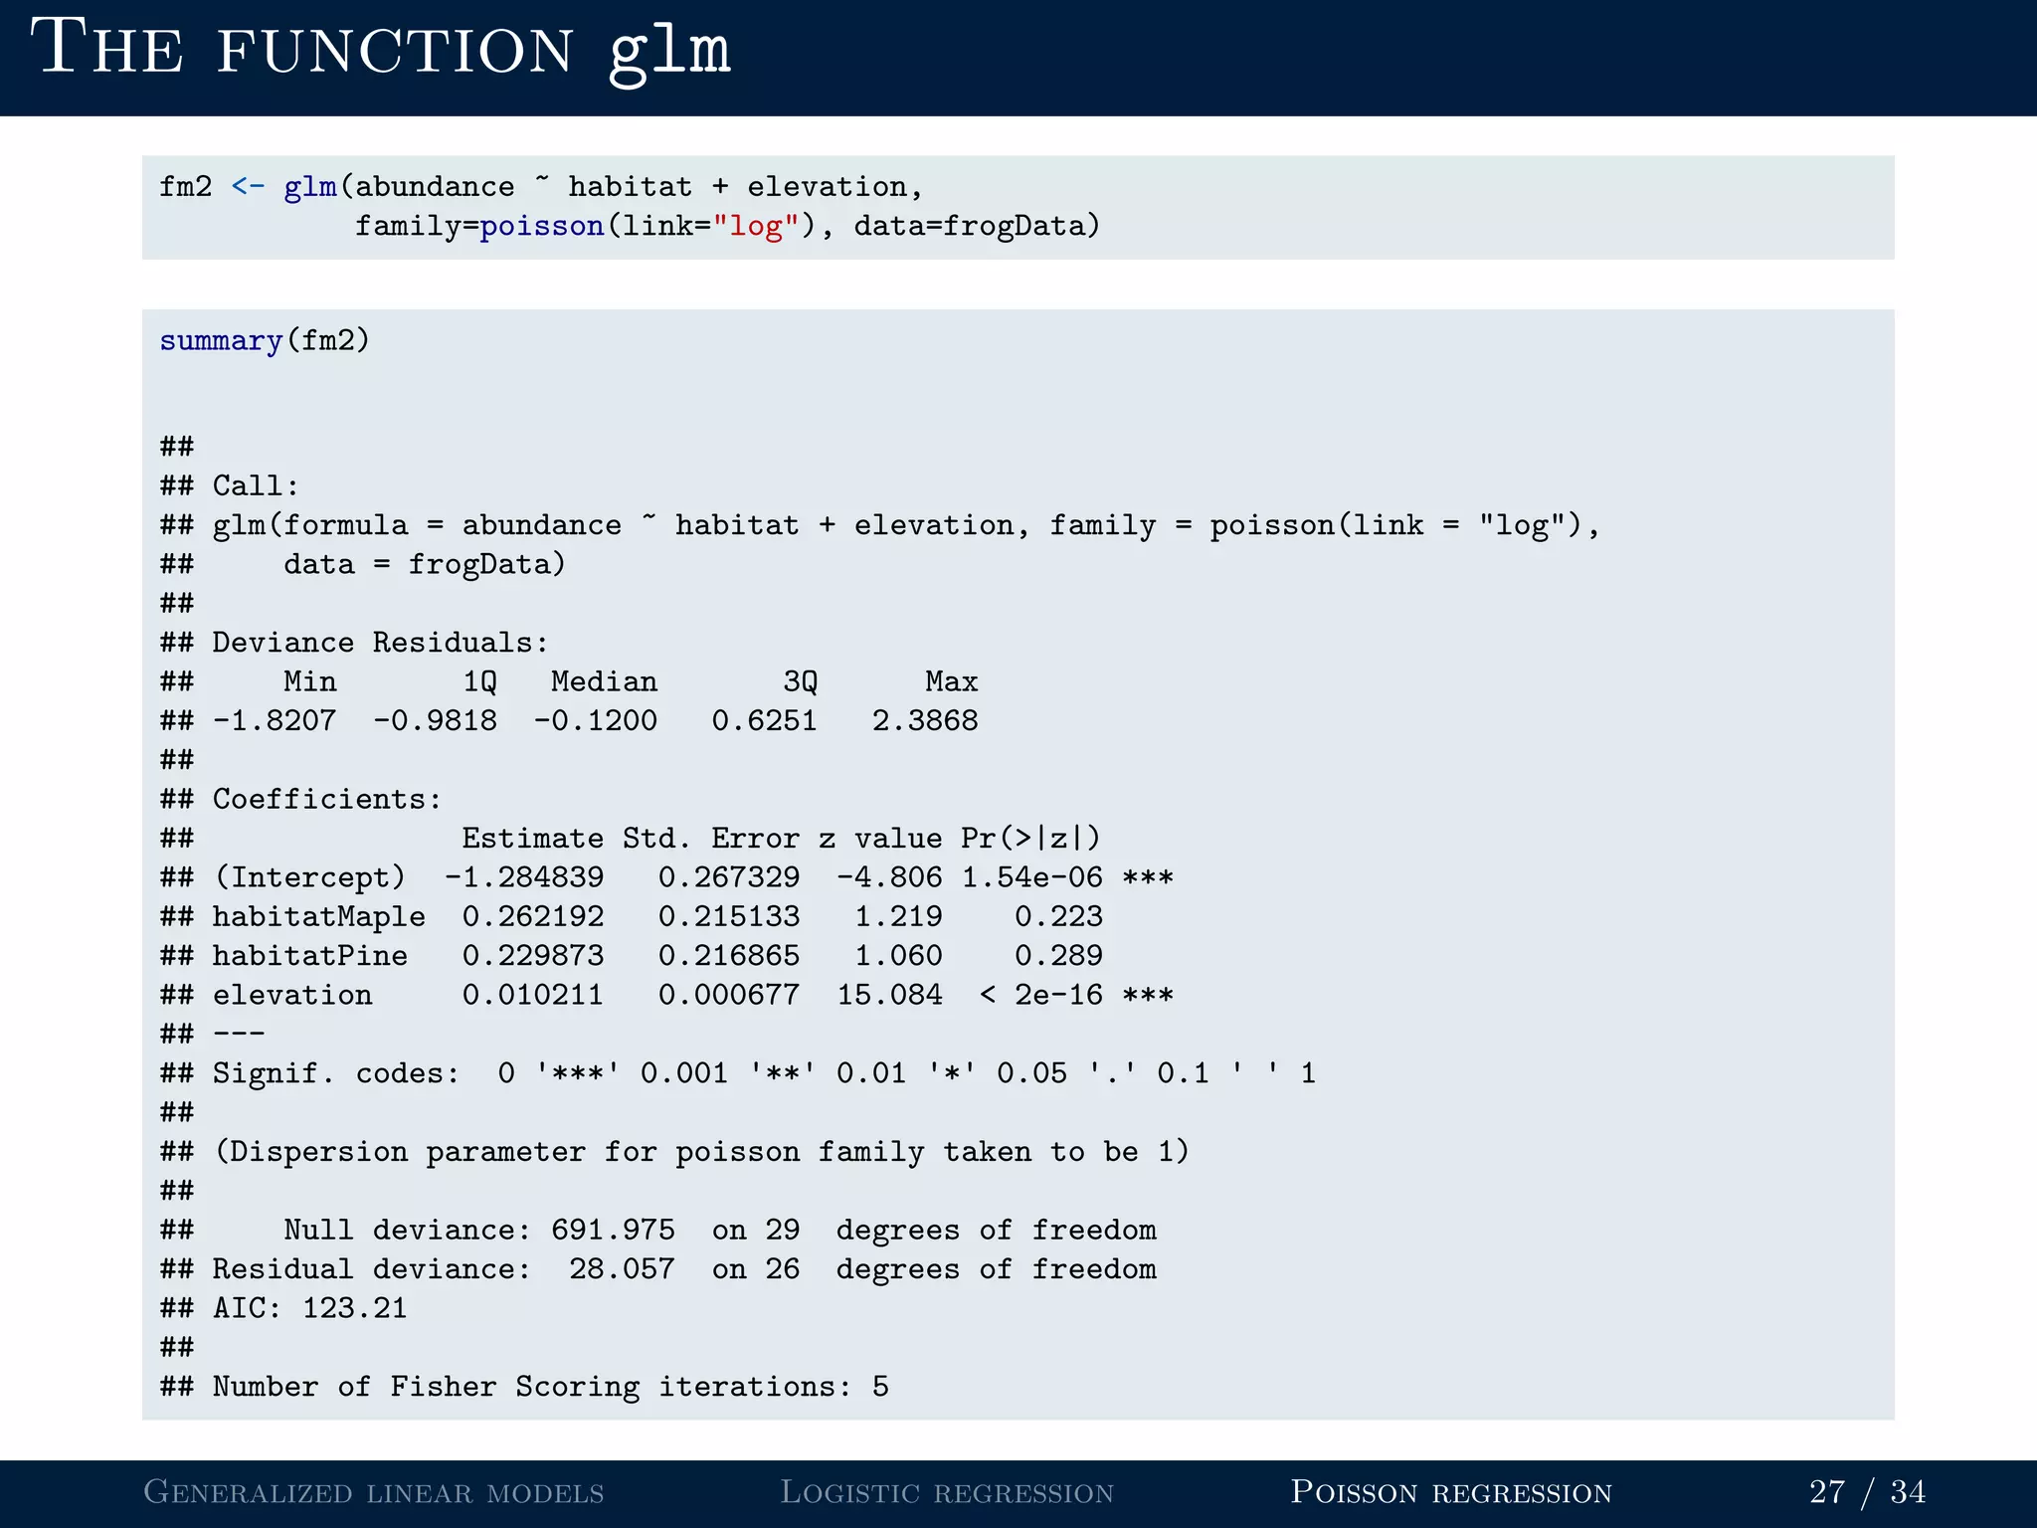The height and width of the screenshot is (1528, 2037).
Task: Click the 'z value' column header
Action: (880, 839)
